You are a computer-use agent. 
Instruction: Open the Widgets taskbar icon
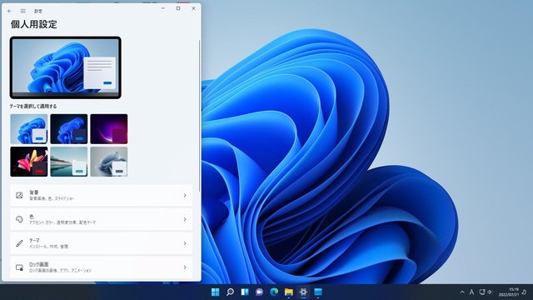pos(245,292)
